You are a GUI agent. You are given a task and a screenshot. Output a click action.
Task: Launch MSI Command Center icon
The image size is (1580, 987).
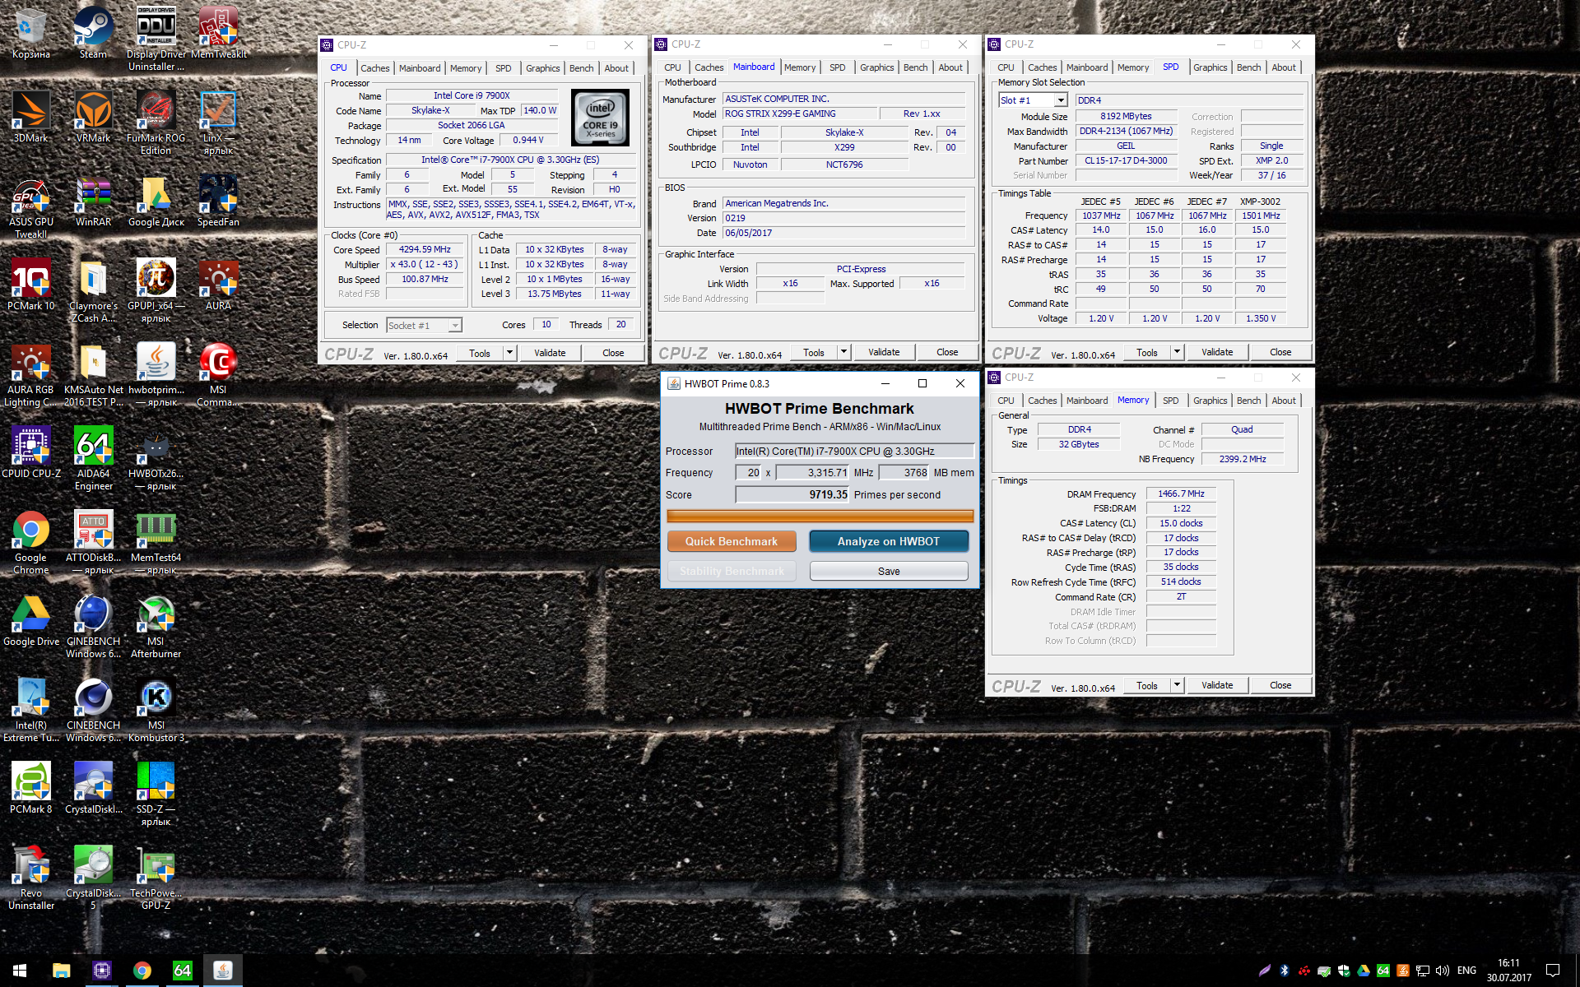pyautogui.click(x=218, y=375)
